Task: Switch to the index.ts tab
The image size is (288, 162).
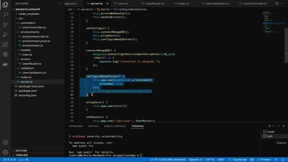Action: coord(184,4)
